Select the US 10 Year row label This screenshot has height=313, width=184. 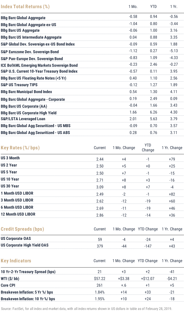(x=10, y=179)
